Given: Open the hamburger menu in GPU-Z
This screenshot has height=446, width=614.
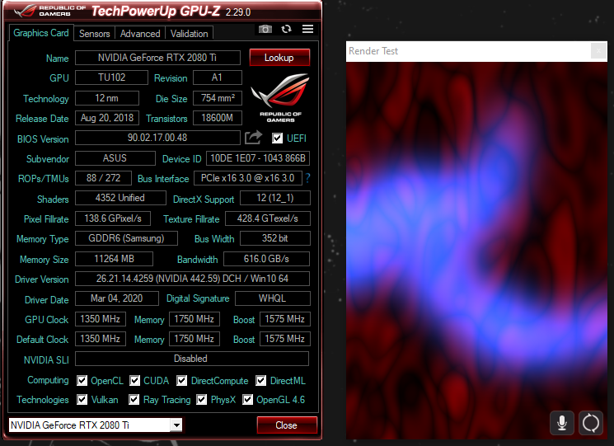Looking at the screenshot, I should [307, 29].
